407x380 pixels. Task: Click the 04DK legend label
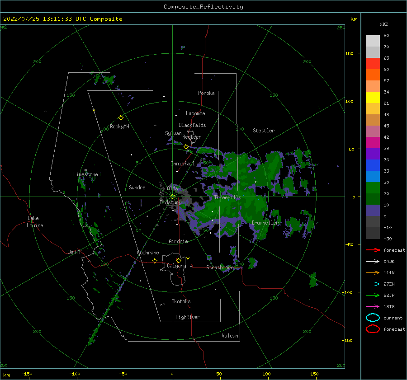click(389, 262)
